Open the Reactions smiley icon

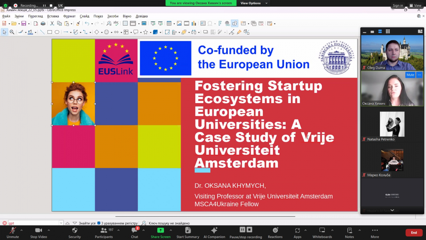click(275, 232)
